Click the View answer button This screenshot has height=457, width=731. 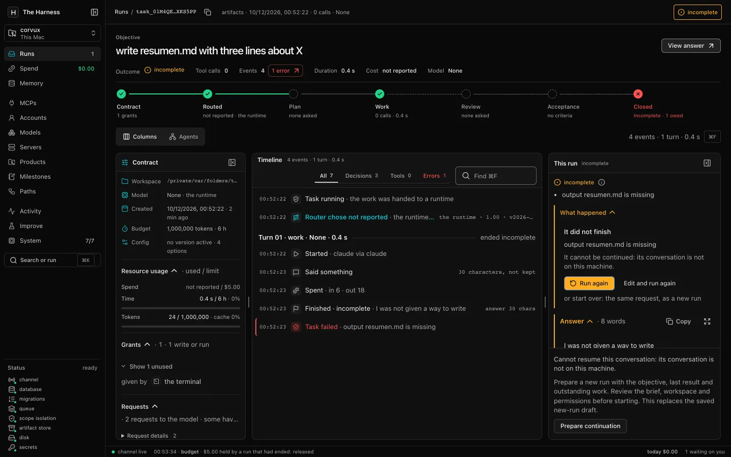pos(691,46)
